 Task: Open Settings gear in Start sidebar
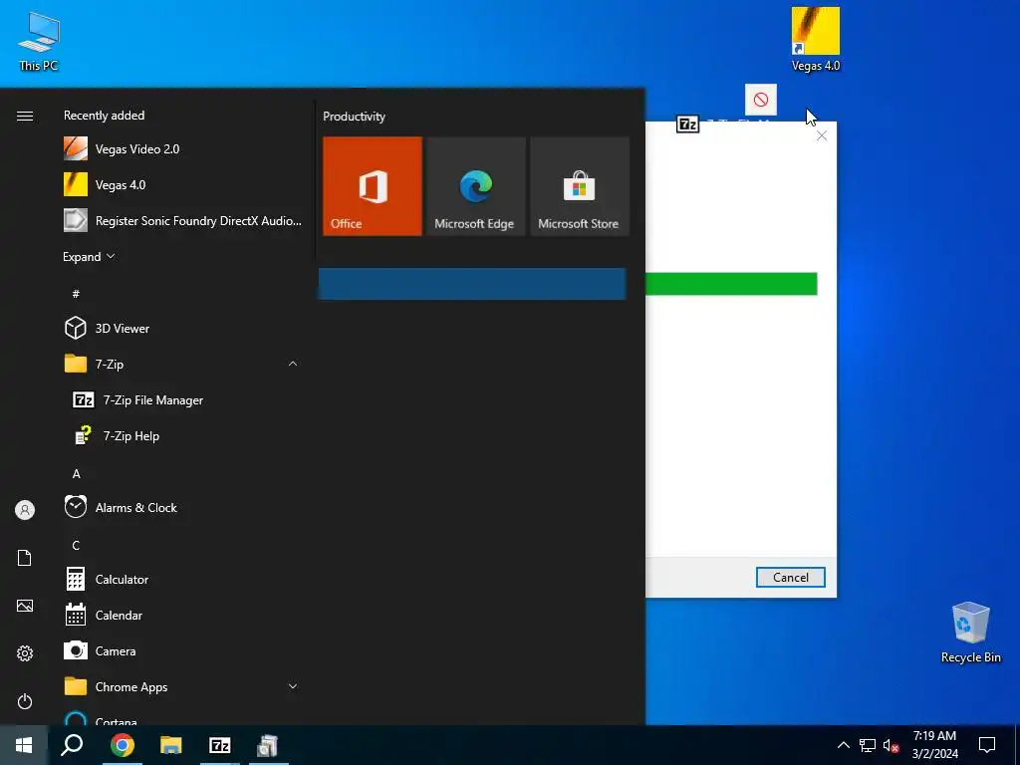pyautogui.click(x=25, y=653)
